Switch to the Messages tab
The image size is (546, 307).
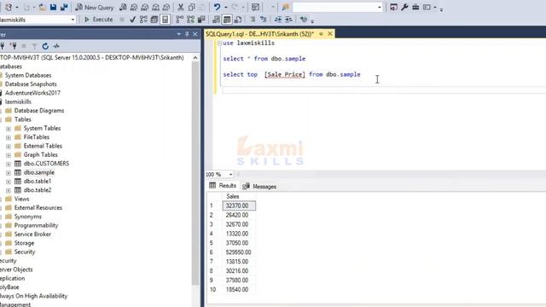[x=259, y=186]
